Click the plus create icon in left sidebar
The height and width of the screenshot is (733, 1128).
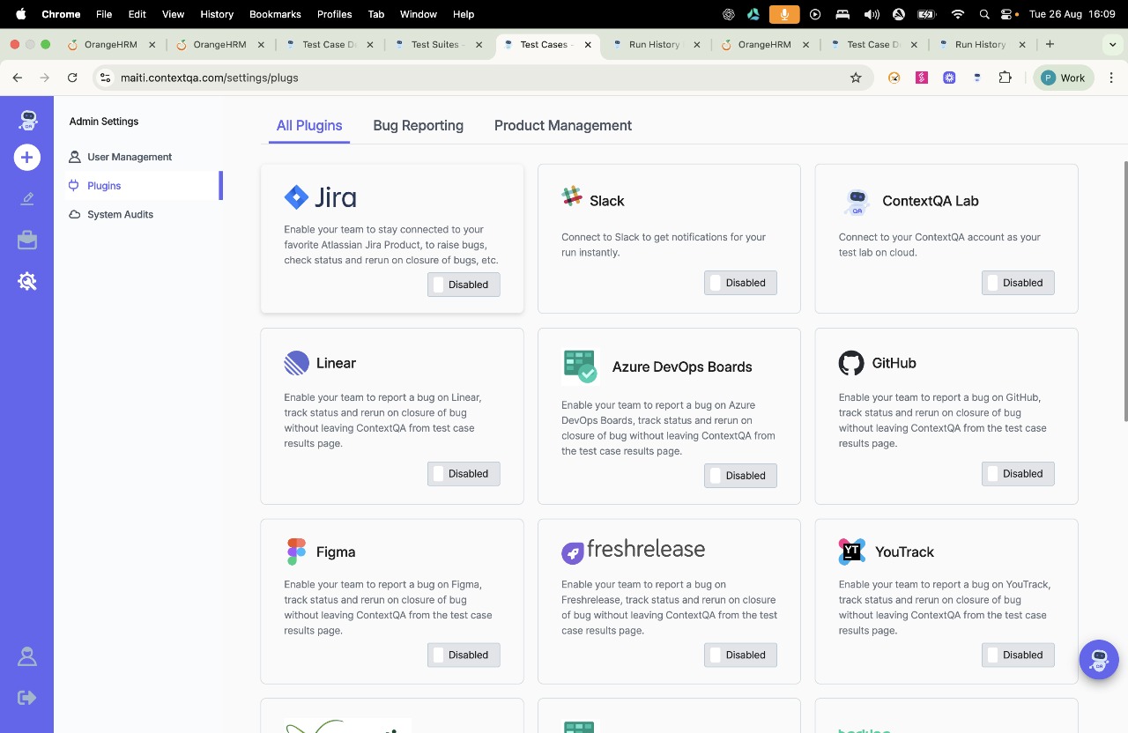click(27, 158)
